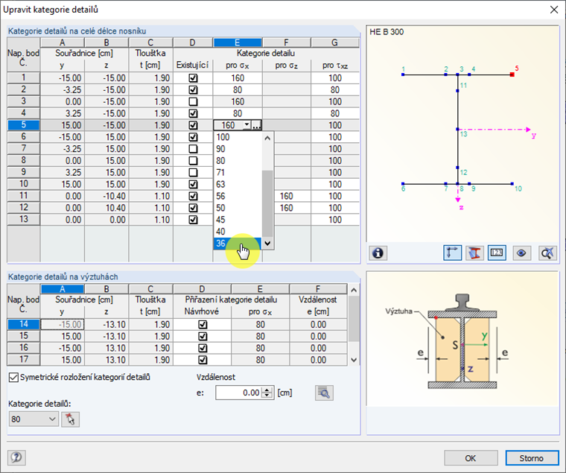Expand the Kategorie detailů dropdown showing 80

(51, 419)
